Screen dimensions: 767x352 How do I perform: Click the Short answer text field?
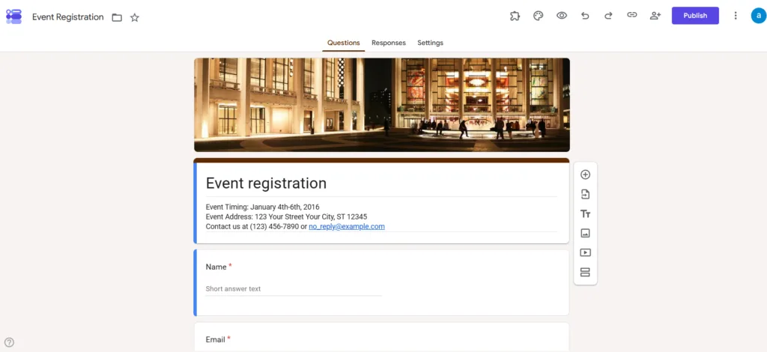pyautogui.click(x=294, y=289)
